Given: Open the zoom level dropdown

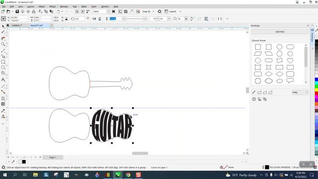Looking at the screenshot, I should 108,11.
